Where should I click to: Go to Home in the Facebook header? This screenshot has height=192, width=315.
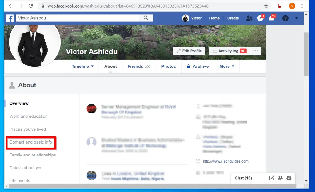tap(214, 18)
